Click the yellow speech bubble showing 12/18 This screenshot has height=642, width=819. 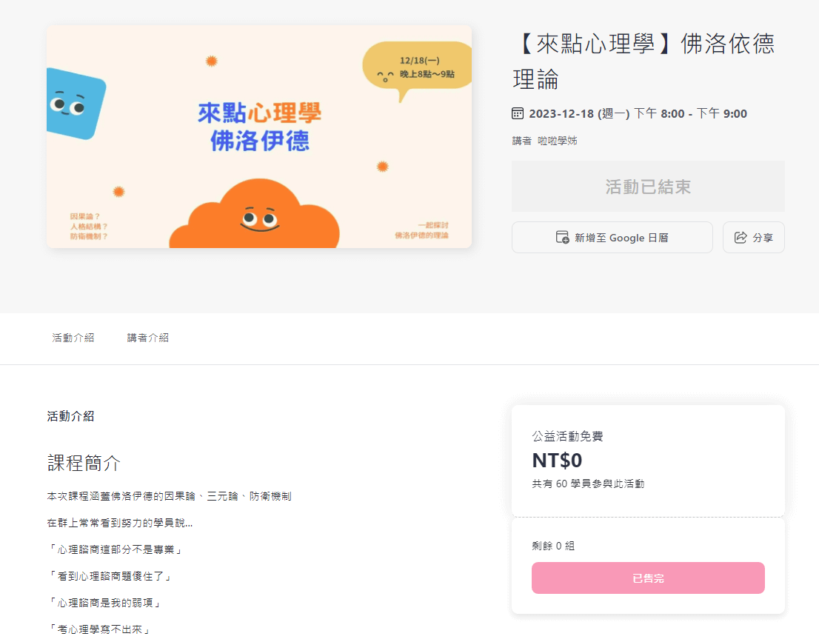pos(417,68)
